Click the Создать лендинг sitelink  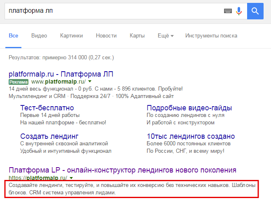click(49, 136)
